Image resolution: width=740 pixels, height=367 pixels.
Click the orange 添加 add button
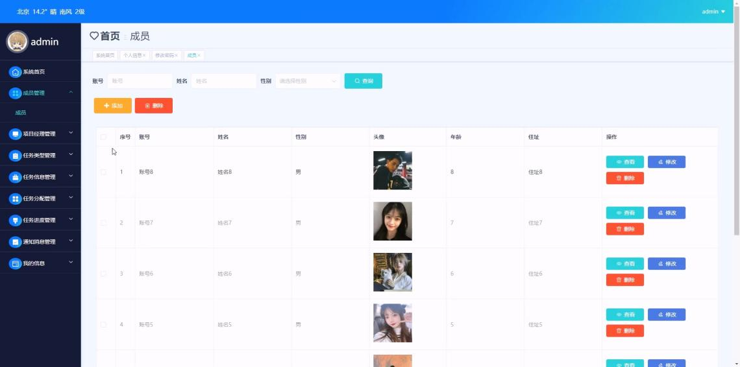pos(113,106)
